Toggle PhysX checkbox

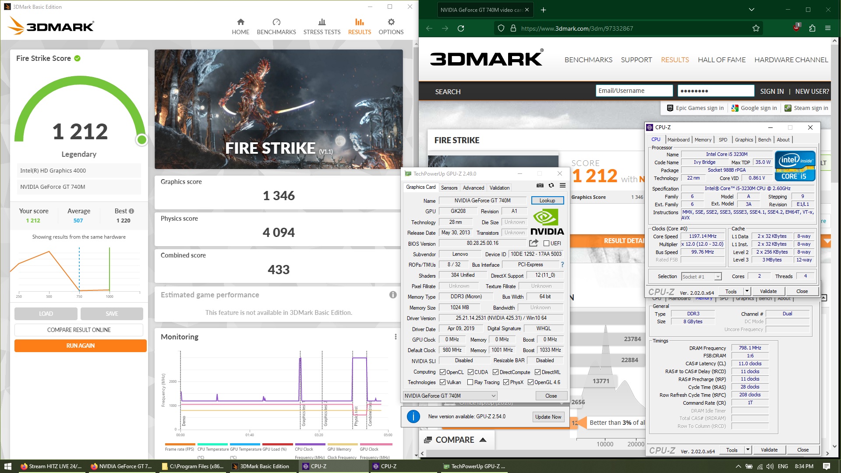[x=506, y=382]
